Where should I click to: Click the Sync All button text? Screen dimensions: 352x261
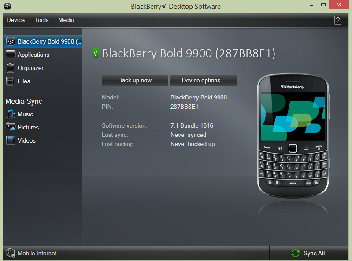coord(314,253)
